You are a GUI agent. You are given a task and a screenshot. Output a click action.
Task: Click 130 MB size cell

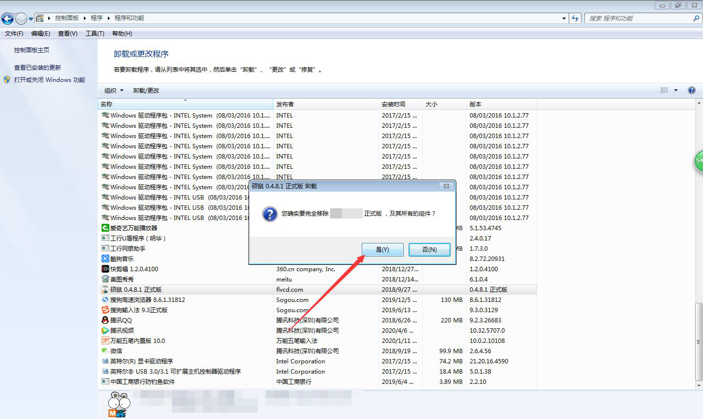[x=452, y=300]
